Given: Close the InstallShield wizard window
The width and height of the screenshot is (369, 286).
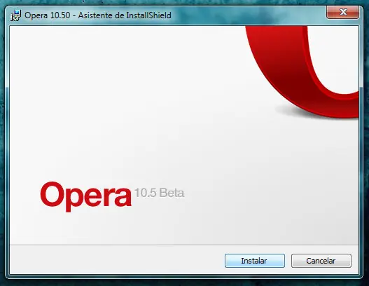Looking at the screenshot, I should tap(342, 12).
